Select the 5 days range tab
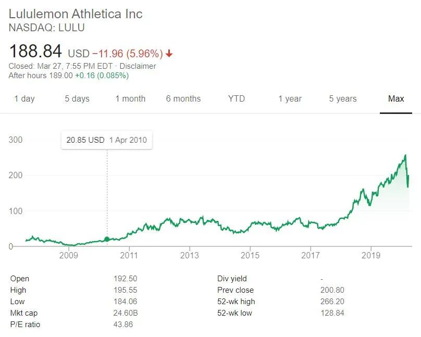The width and height of the screenshot is (421, 337). 77,98
